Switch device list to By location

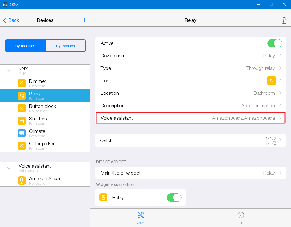[66, 46]
